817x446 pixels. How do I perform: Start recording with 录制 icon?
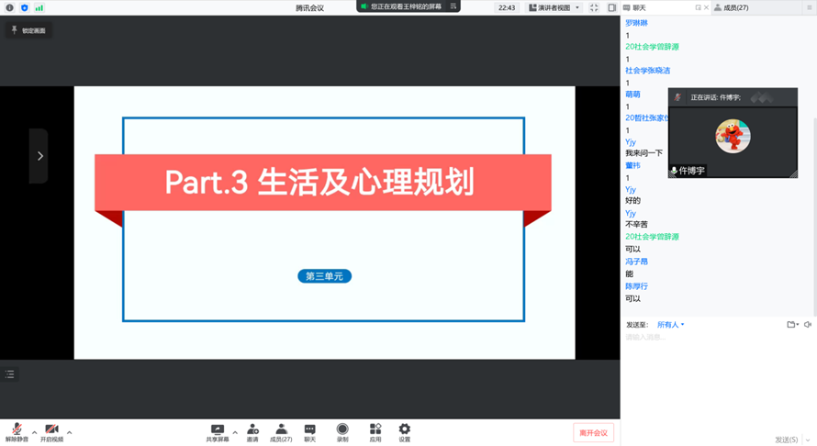(342, 431)
